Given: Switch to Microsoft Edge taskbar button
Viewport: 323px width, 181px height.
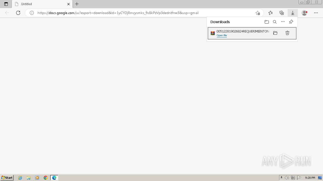Looking at the screenshot, I should [54, 178].
